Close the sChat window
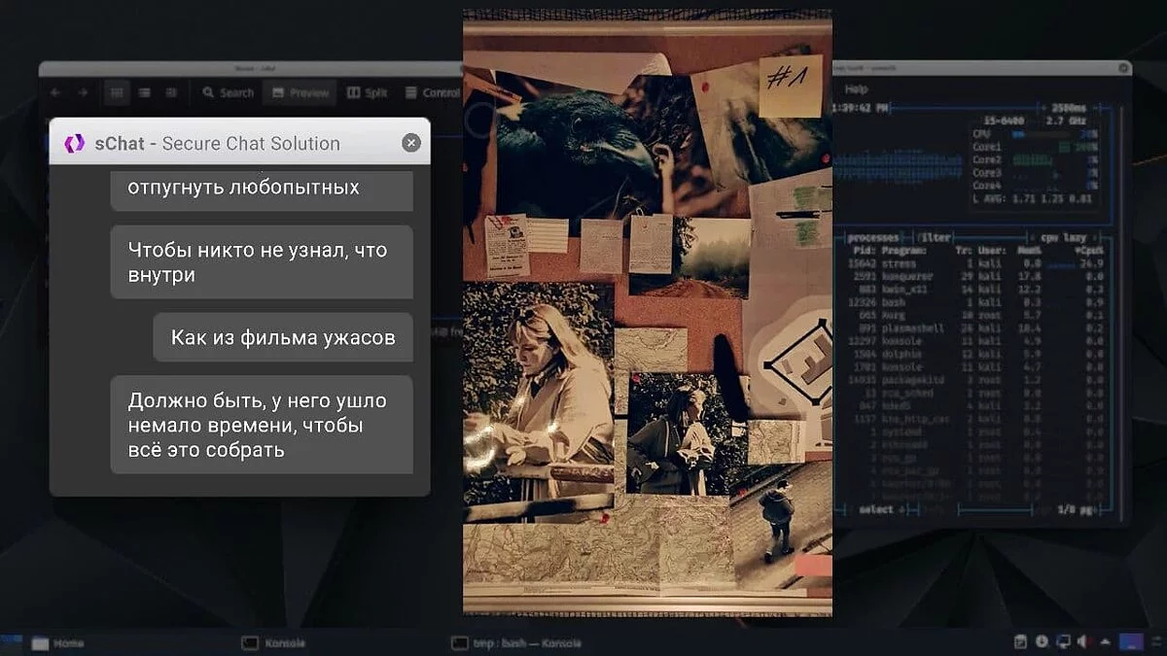The height and width of the screenshot is (656, 1167). click(x=411, y=143)
